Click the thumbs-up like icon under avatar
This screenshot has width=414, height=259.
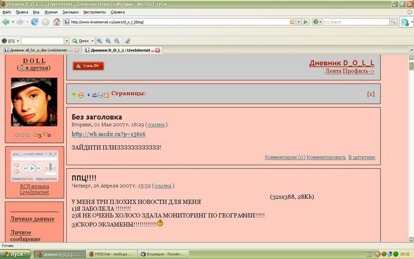pos(36,135)
